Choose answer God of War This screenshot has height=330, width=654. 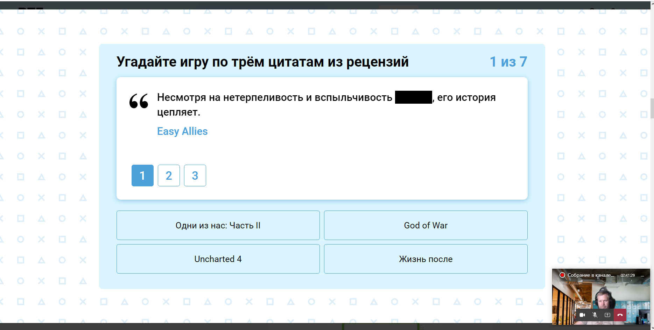pyautogui.click(x=426, y=225)
